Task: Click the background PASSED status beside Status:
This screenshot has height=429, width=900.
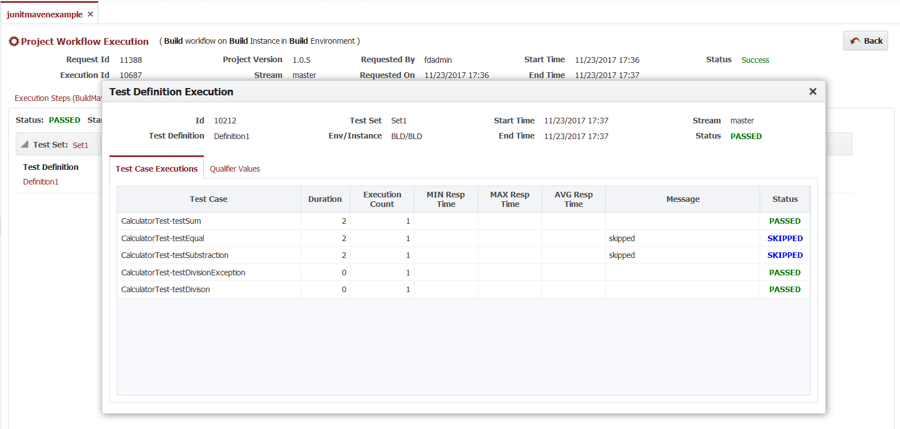Action: (65, 120)
